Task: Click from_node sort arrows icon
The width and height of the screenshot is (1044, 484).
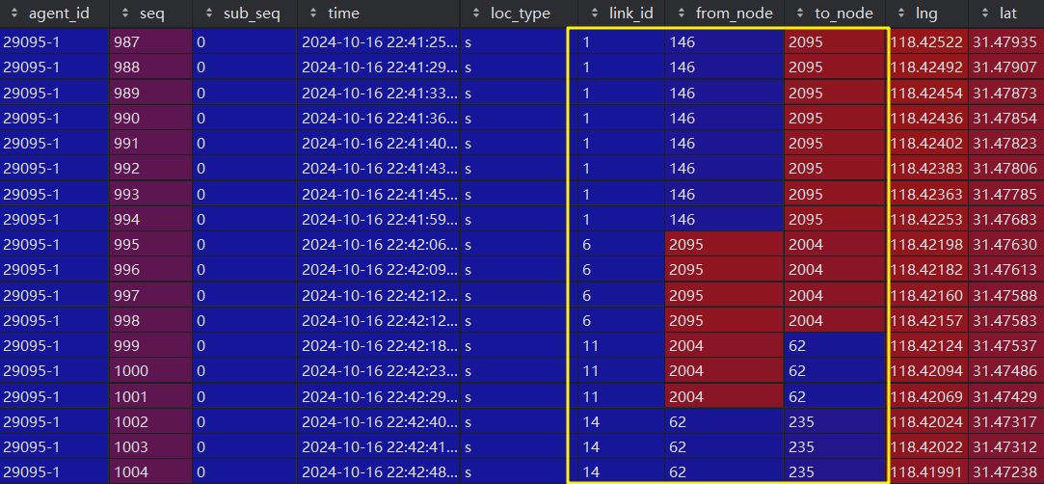Action: [x=681, y=13]
